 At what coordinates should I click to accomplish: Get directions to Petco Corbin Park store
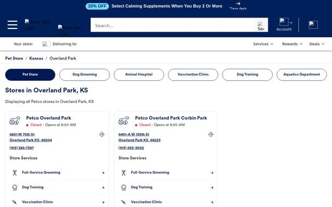(211, 135)
